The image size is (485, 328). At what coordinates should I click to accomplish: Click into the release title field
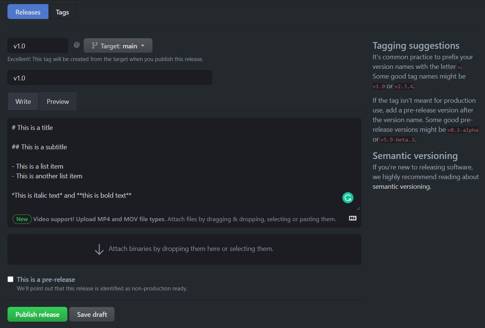click(x=110, y=78)
